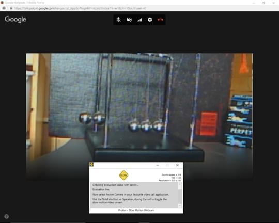
Task: Click 'ProAm - Slow Motion Webcam' footer text
Action: click(136, 210)
